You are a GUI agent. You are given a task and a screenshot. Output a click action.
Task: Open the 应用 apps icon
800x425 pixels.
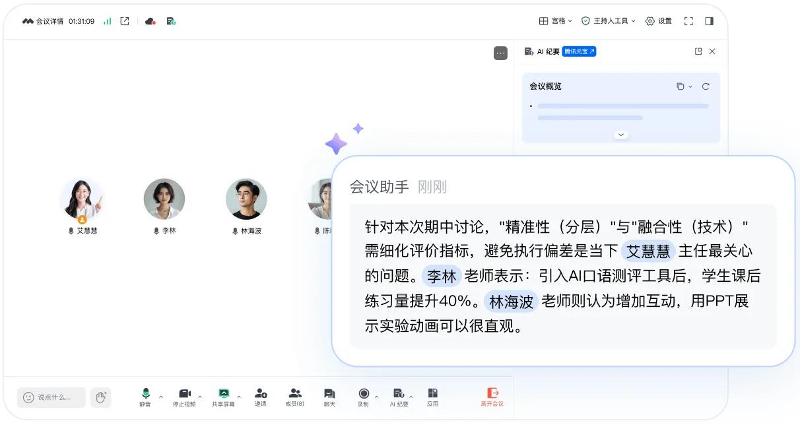432,397
